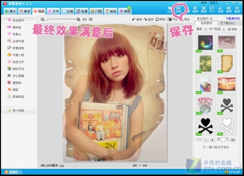Click the 导入饰品 import button
Image resolution: width=244 pixels, height=176 pixels.
19,110
